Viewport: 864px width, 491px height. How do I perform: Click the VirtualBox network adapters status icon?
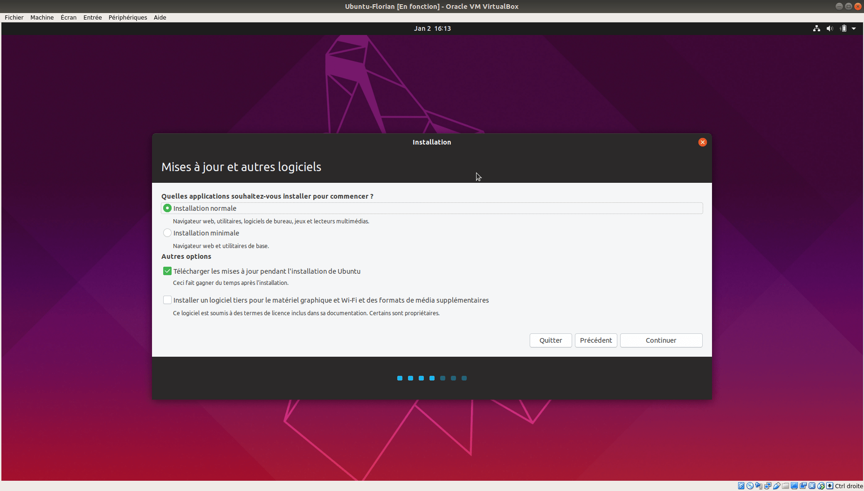click(767, 486)
